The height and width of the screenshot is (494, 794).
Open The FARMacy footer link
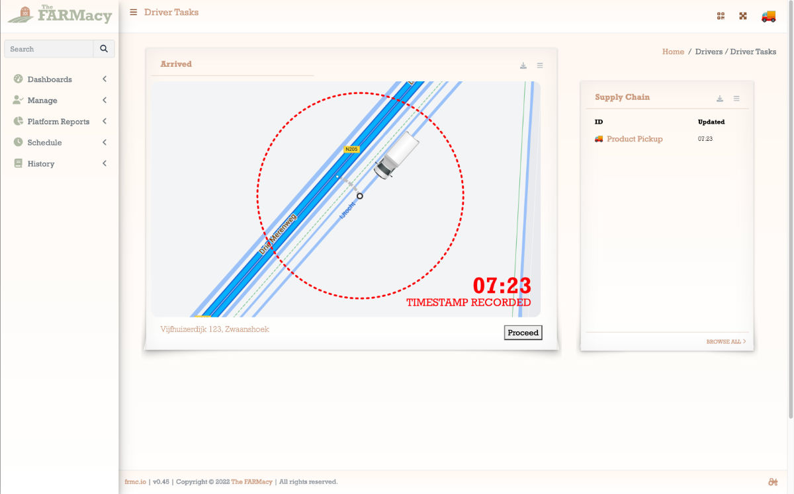251,481
